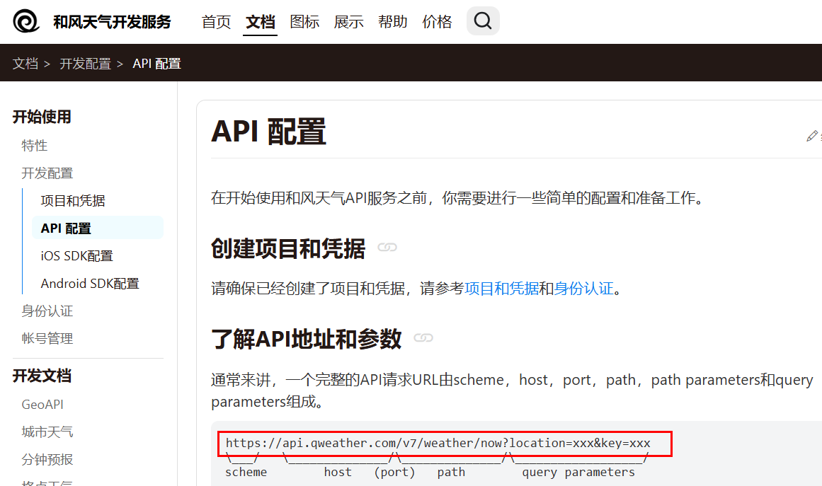Open iOS SDK配置 sidebar item
The width and height of the screenshot is (822, 486).
pyautogui.click(x=77, y=256)
